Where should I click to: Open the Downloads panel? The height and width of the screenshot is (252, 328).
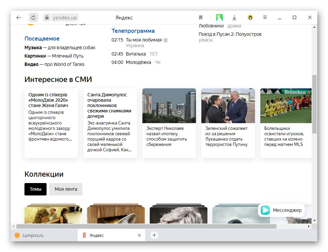coord(234,17)
